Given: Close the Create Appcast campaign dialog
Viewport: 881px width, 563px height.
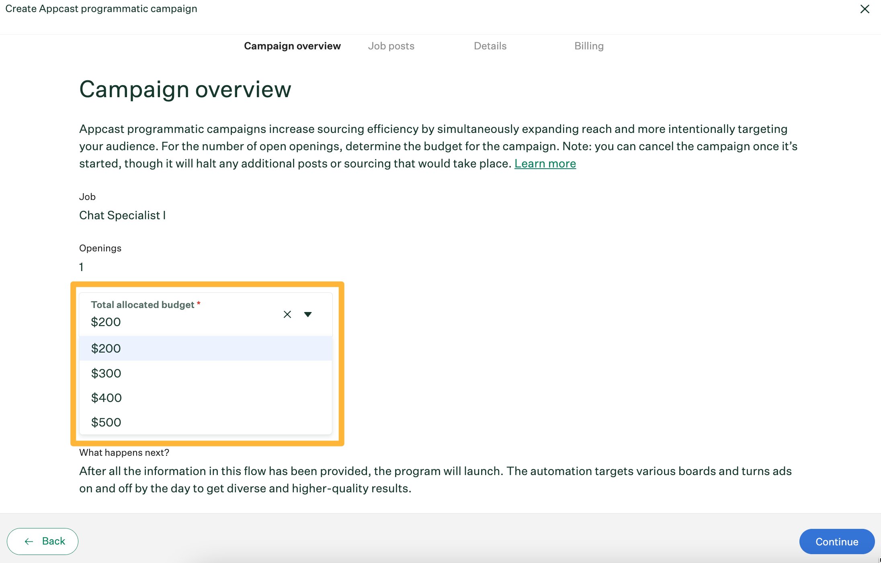Looking at the screenshot, I should pos(865,9).
